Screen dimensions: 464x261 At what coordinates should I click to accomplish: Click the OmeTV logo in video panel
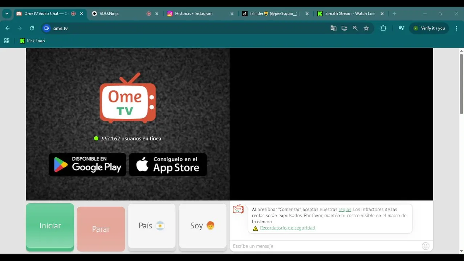(128, 98)
